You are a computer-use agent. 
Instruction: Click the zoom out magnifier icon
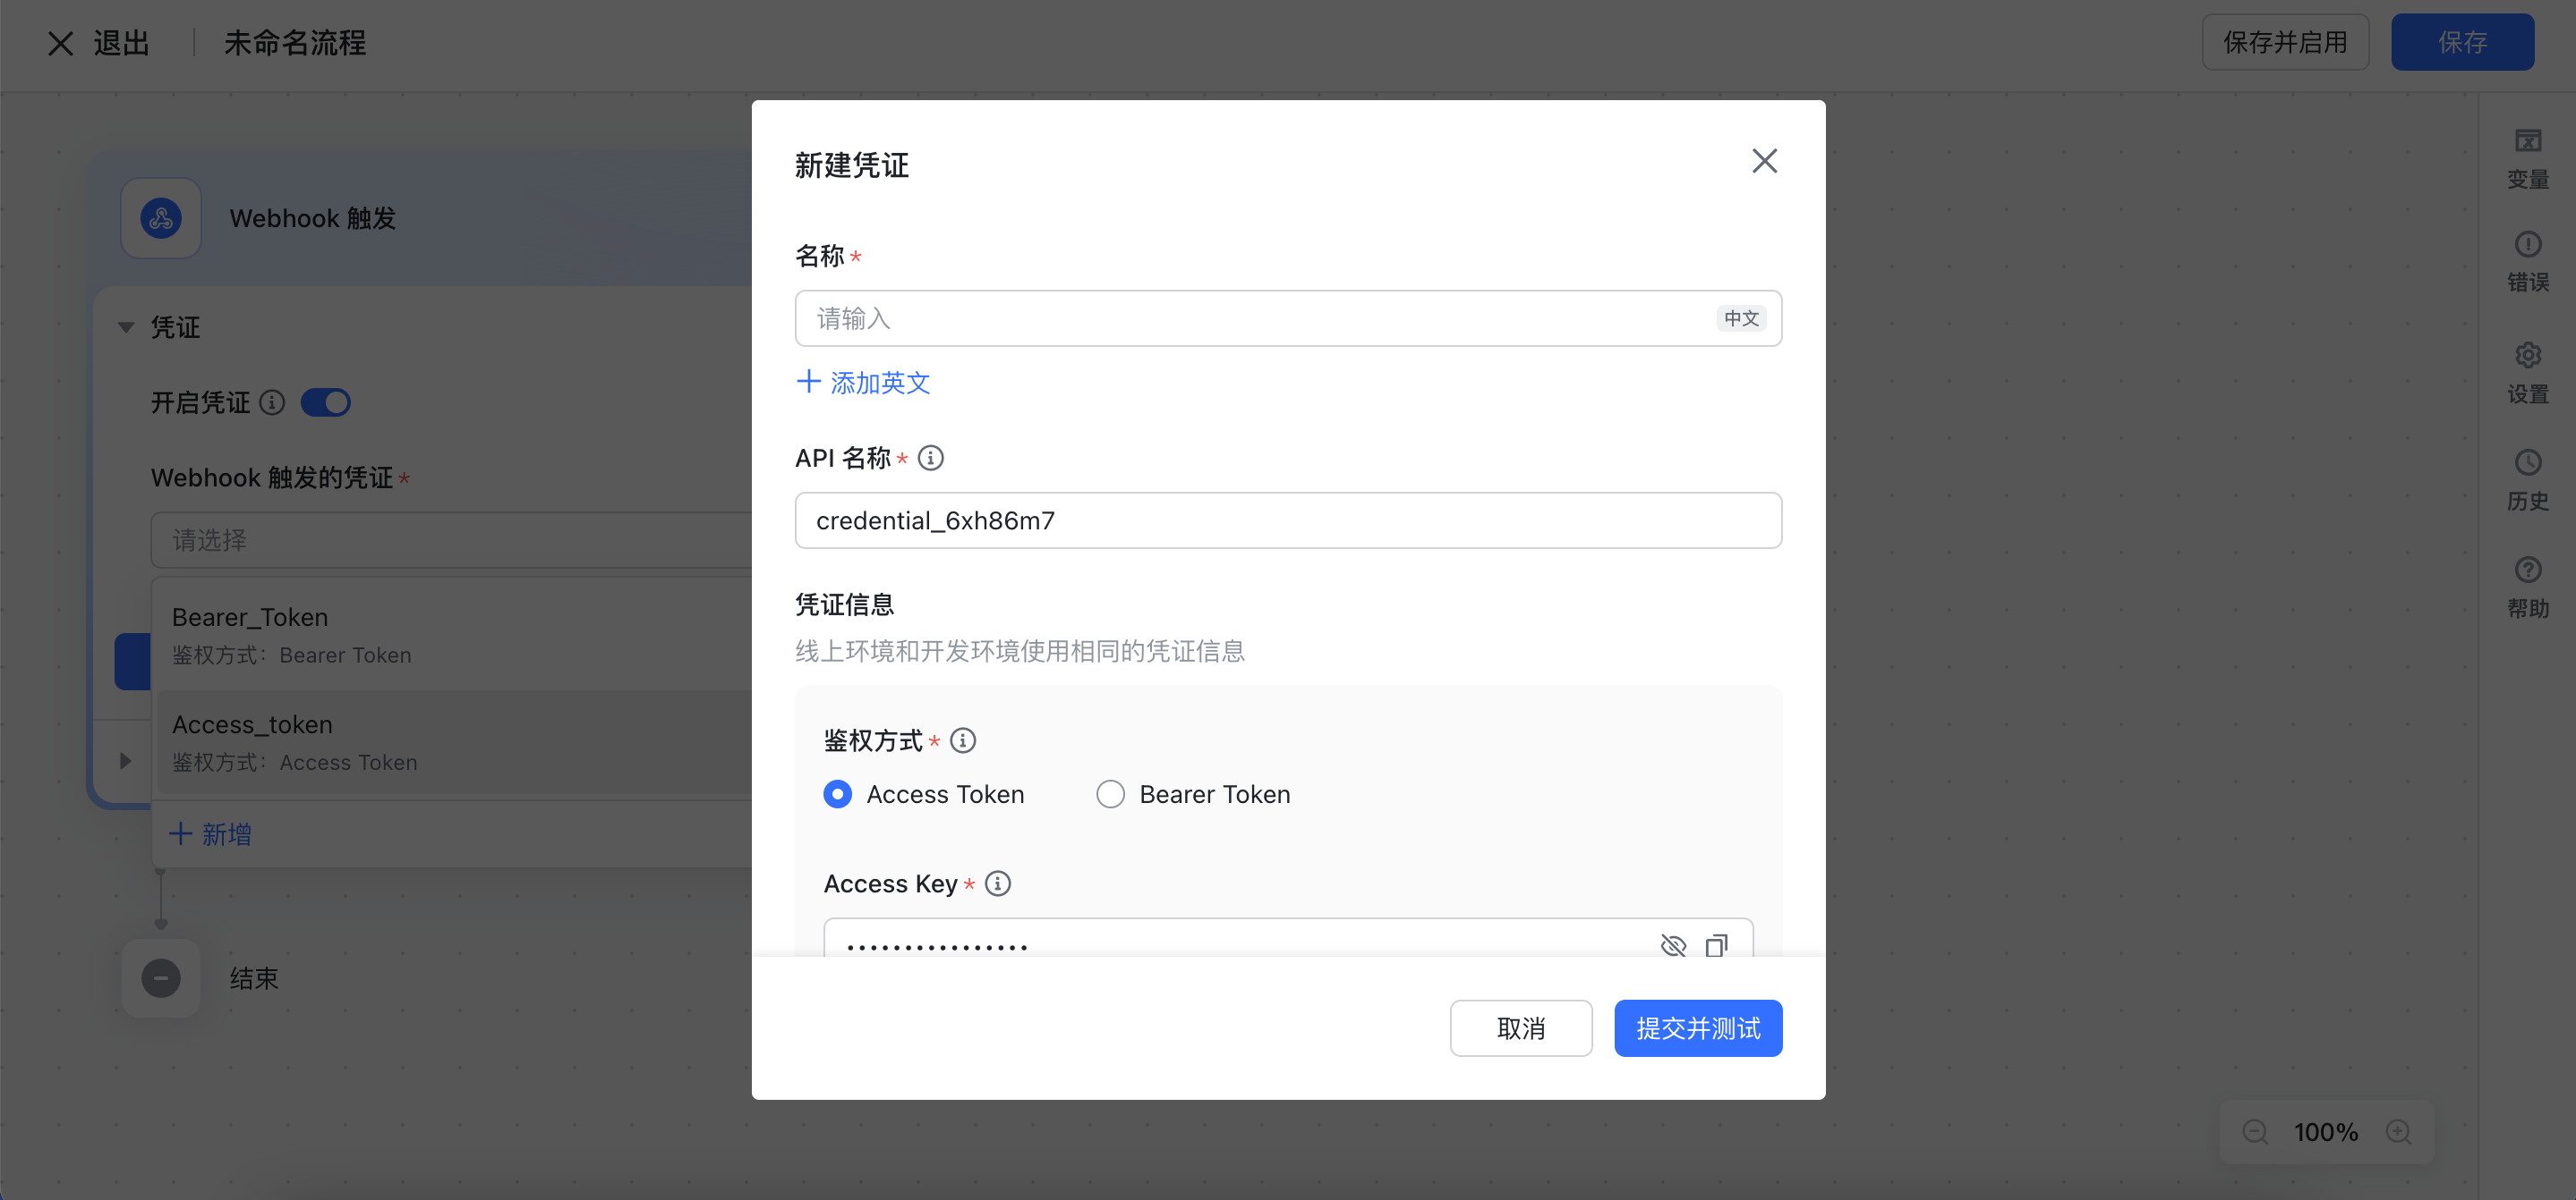click(2255, 1132)
